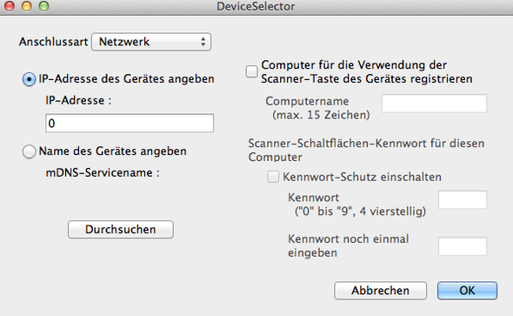Viewport: 513px width, 316px height.
Task: Enable Scanner-Taste computer registration checkbox
Action: point(251,71)
